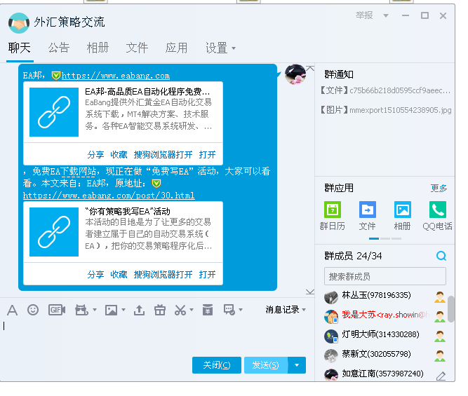Click 收藏 on the EA邦 card
The width and height of the screenshot is (468, 396).
click(x=119, y=155)
